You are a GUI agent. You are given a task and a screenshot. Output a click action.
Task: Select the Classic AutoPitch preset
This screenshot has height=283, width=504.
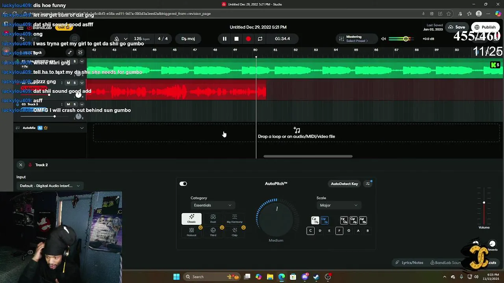(x=191, y=219)
